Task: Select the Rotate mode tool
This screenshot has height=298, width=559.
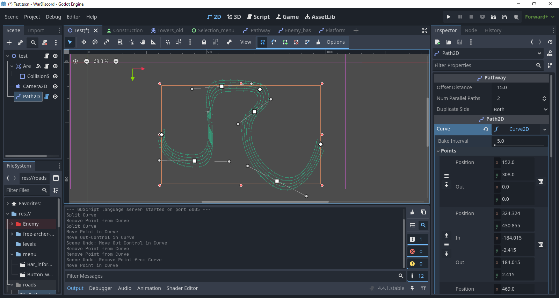Action: tap(95, 42)
